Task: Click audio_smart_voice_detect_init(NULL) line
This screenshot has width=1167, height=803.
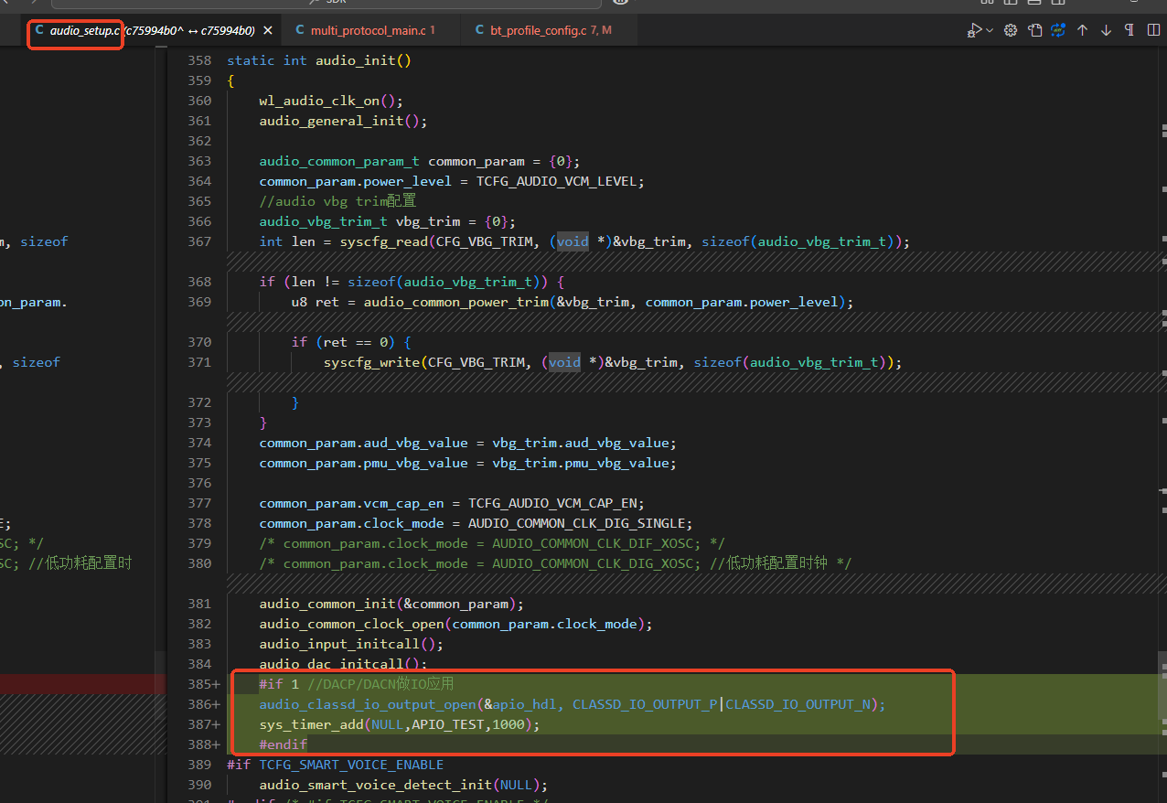Action: point(403,785)
